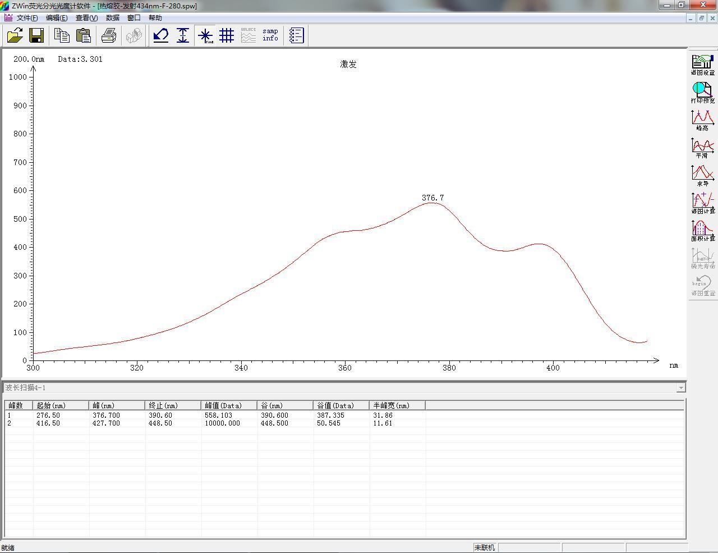Click the auto-scale vertical axis icon
This screenshot has width=718, height=553.
[x=183, y=35]
